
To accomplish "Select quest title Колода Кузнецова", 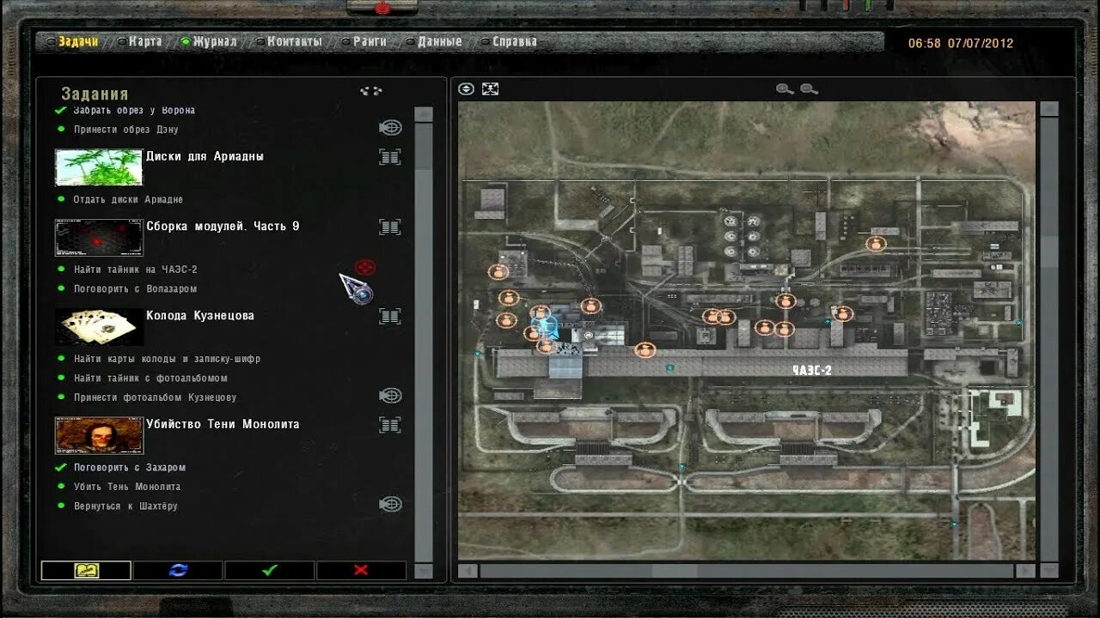I will point(200,316).
